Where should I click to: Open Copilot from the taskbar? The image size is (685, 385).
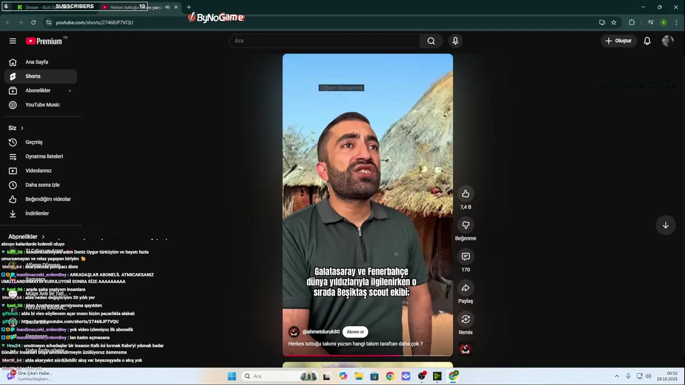pyautogui.click(x=343, y=376)
